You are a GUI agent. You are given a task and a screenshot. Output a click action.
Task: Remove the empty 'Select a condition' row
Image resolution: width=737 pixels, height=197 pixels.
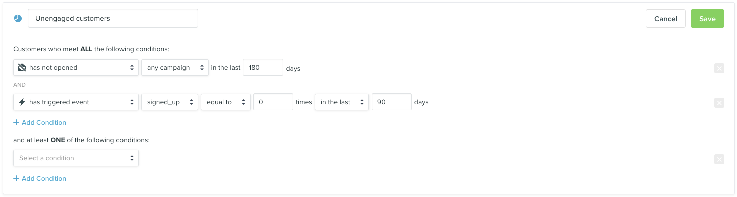[x=719, y=159]
